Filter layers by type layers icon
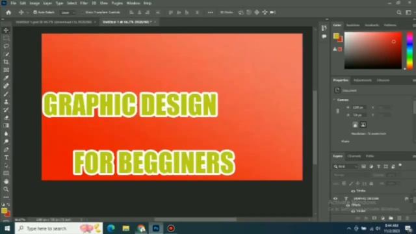416x234 pixels. click(x=378, y=166)
